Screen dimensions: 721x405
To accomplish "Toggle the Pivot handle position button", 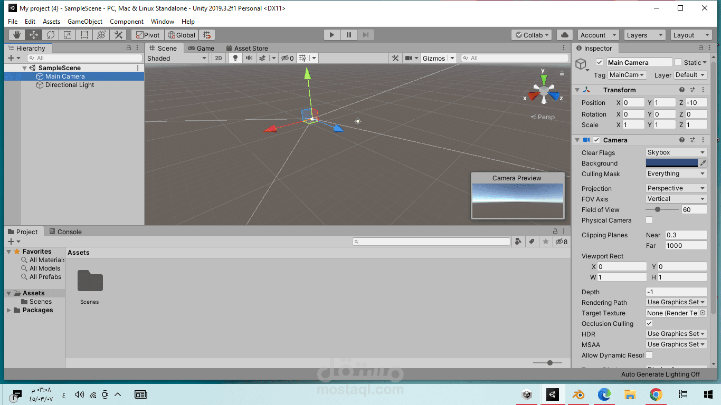I will (147, 35).
